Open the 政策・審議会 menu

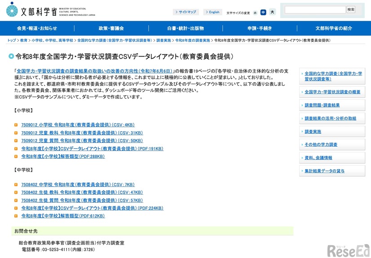coord(111,28)
